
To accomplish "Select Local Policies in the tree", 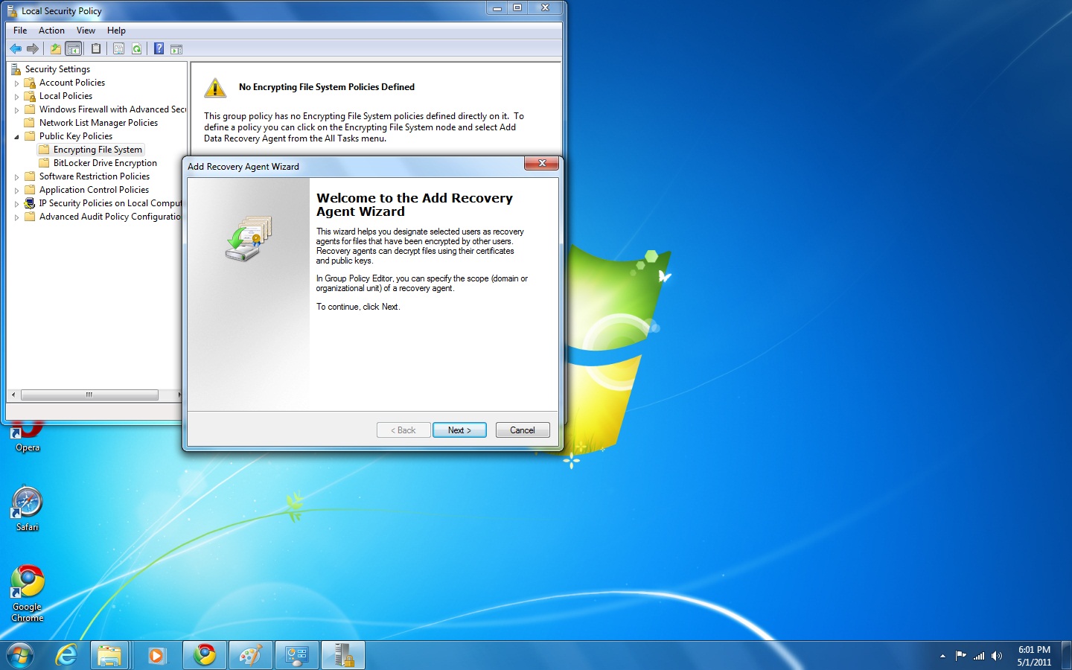I will [x=66, y=96].
